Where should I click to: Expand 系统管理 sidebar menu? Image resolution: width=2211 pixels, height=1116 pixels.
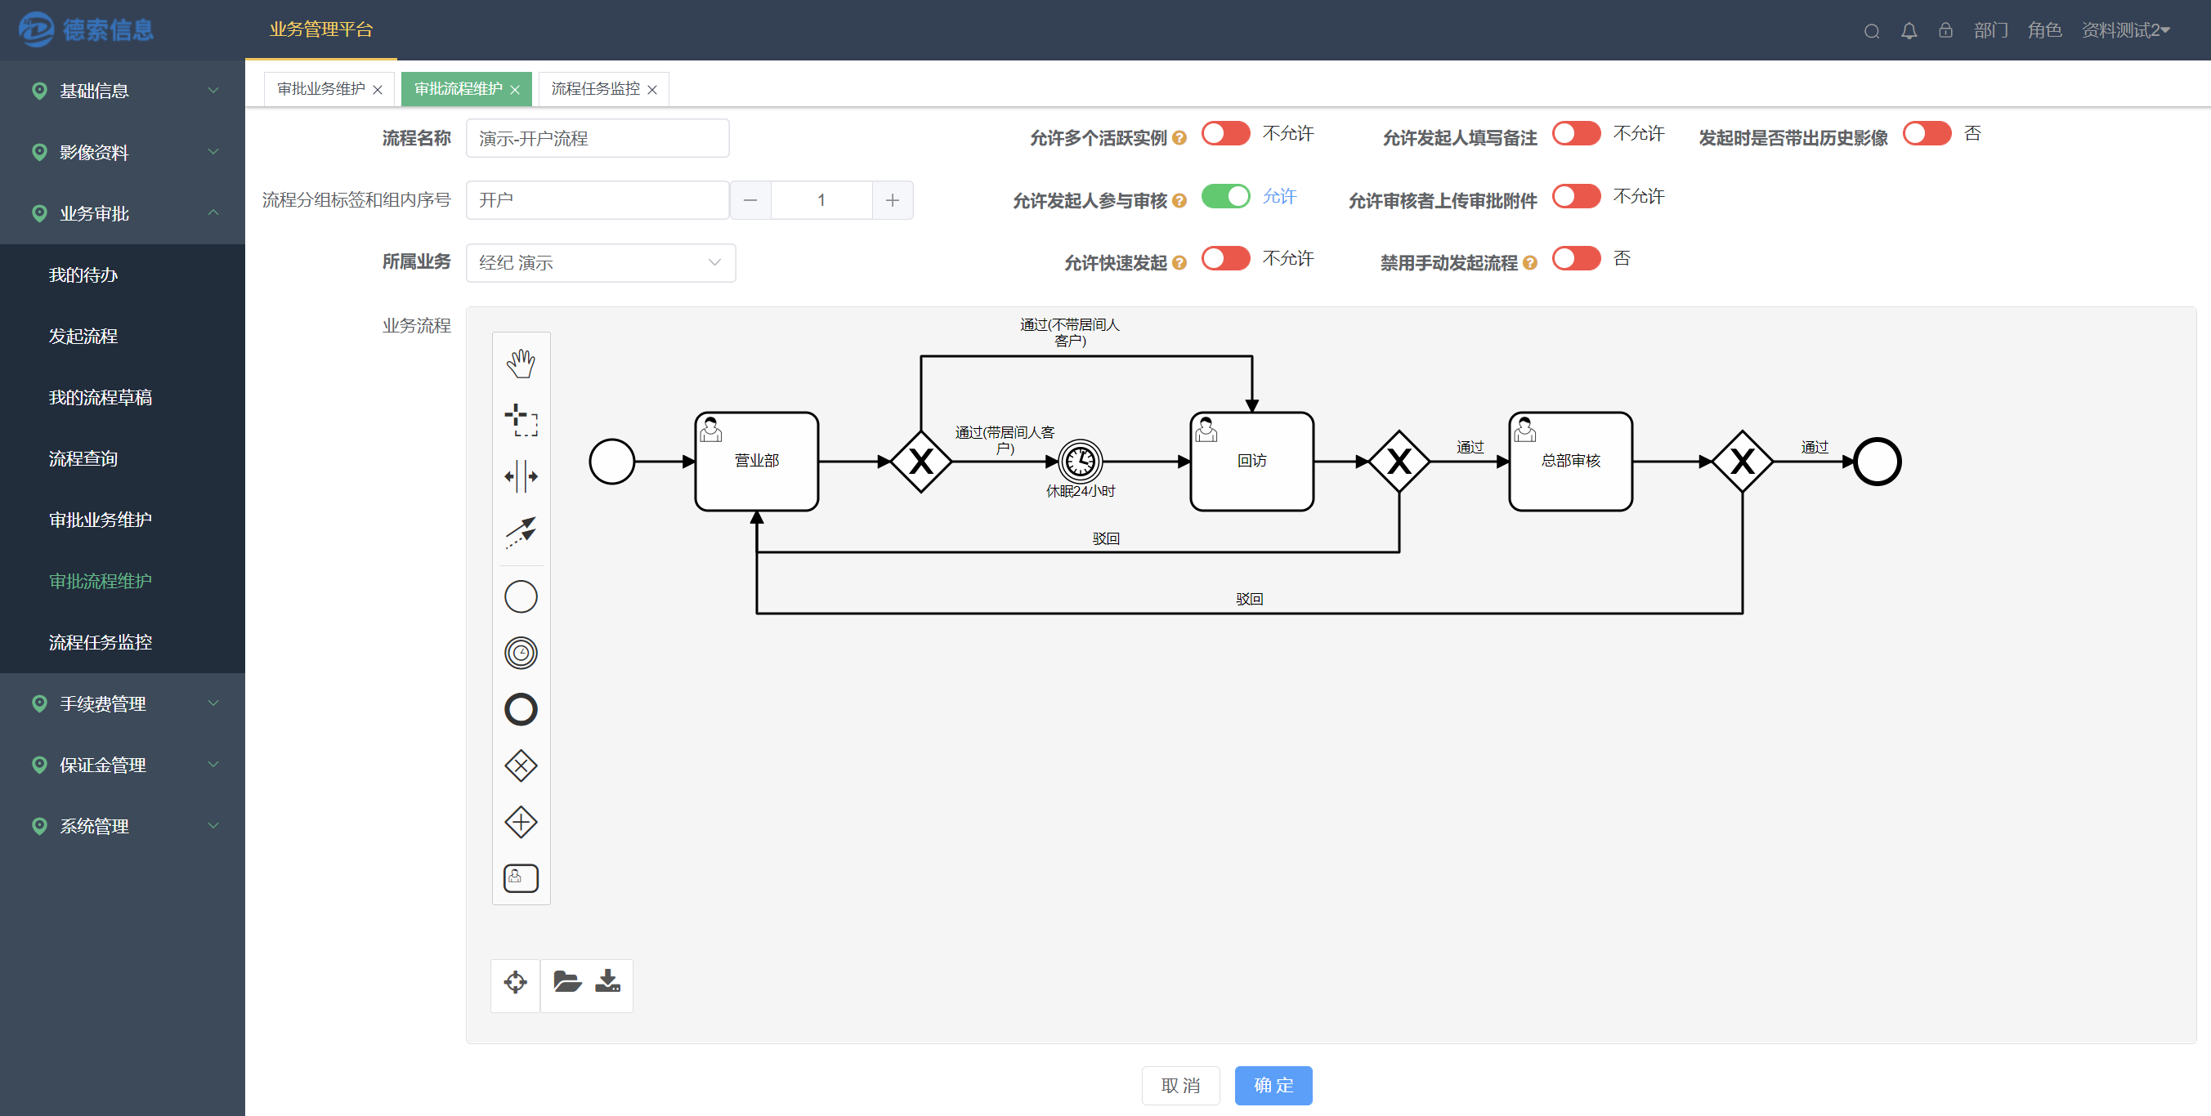(123, 826)
